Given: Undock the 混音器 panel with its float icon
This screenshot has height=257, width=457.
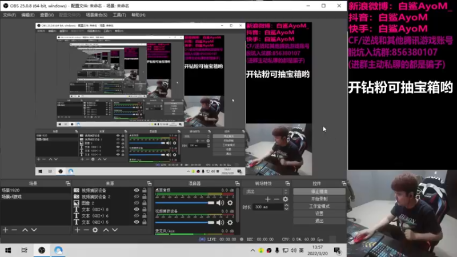Looking at the screenshot, I should (237, 183).
